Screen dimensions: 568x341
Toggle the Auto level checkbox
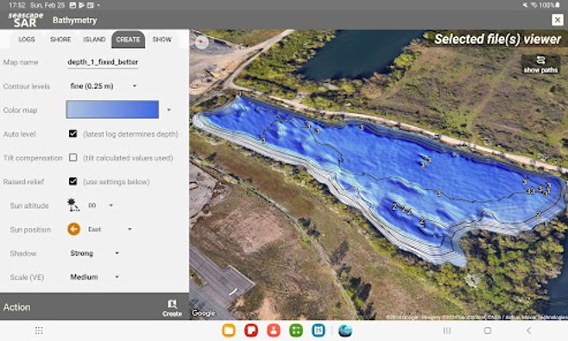pyautogui.click(x=73, y=134)
